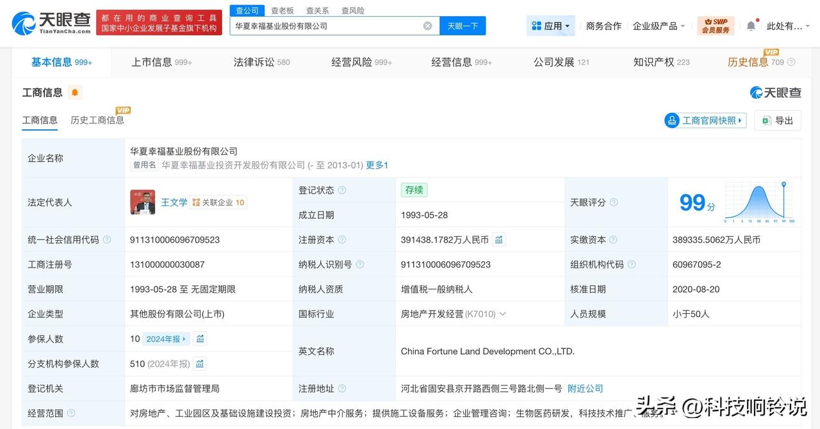Click the help icon next to 经营范围

pyautogui.click(x=71, y=414)
